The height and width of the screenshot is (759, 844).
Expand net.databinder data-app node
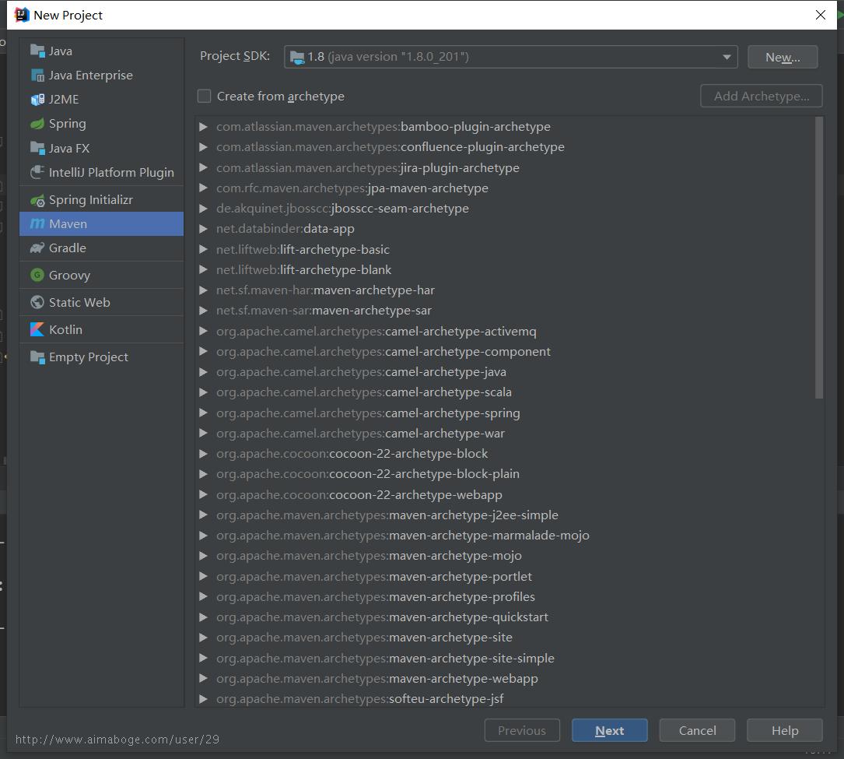click(203, 229)
